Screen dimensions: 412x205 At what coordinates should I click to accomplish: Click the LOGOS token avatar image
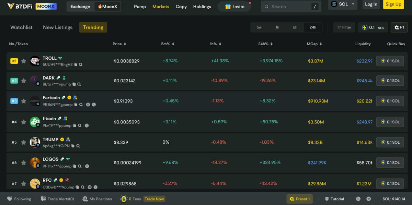click(x=35, y=162)
